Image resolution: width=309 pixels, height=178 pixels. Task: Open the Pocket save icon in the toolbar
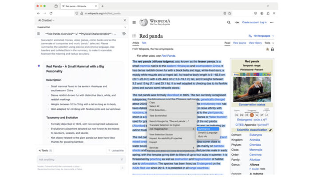[x=256, y=13]
